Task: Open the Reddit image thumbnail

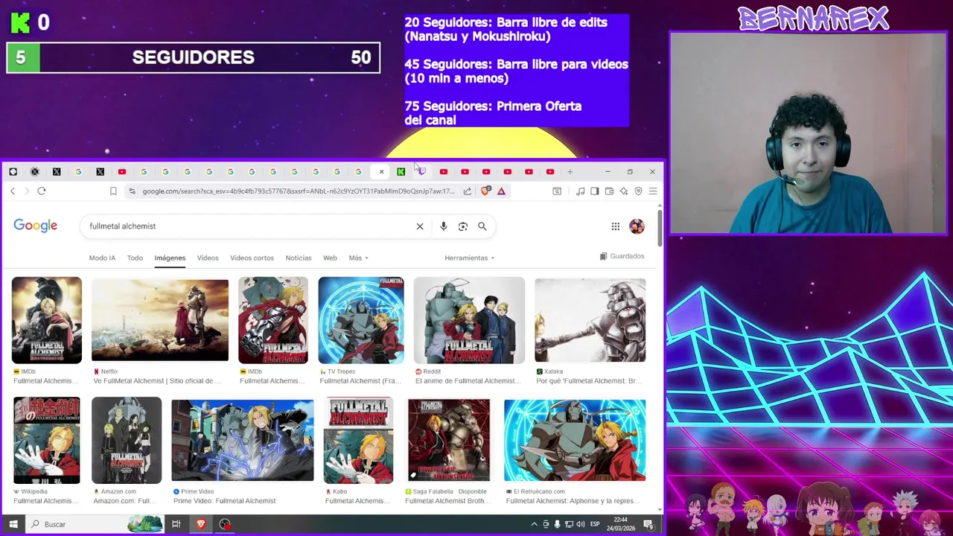Action: coord(469,320)
